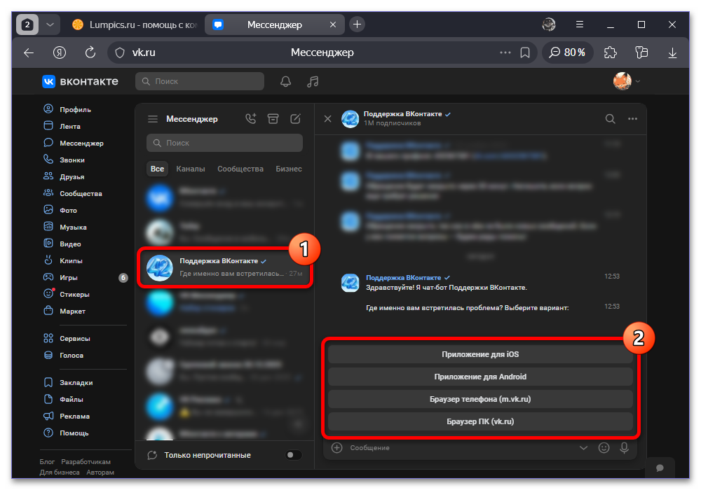Viewport: 701px width, 490px height.
Task: Choose Браузер телефона (m.vk.ru) option
Action: point(480,399)
